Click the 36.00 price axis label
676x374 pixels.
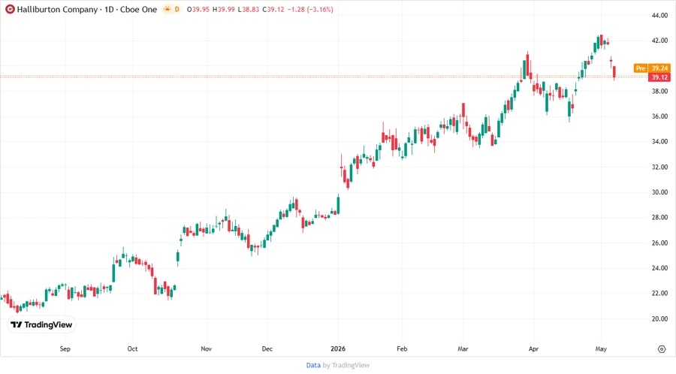click(659, 116)
